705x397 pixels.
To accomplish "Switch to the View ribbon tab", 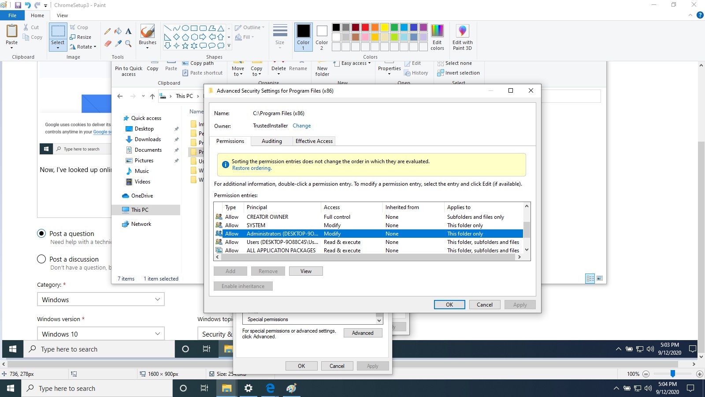I will pyautogui.click(x=62, y=15).
